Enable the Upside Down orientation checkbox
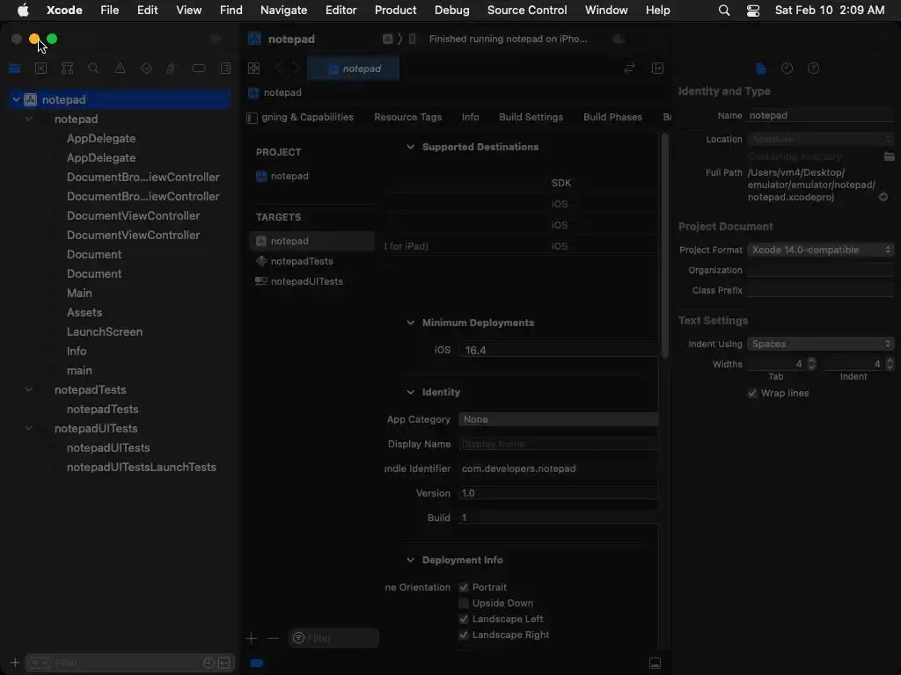The height and width of the screenshot is (675, 901). tap(463, 603)
